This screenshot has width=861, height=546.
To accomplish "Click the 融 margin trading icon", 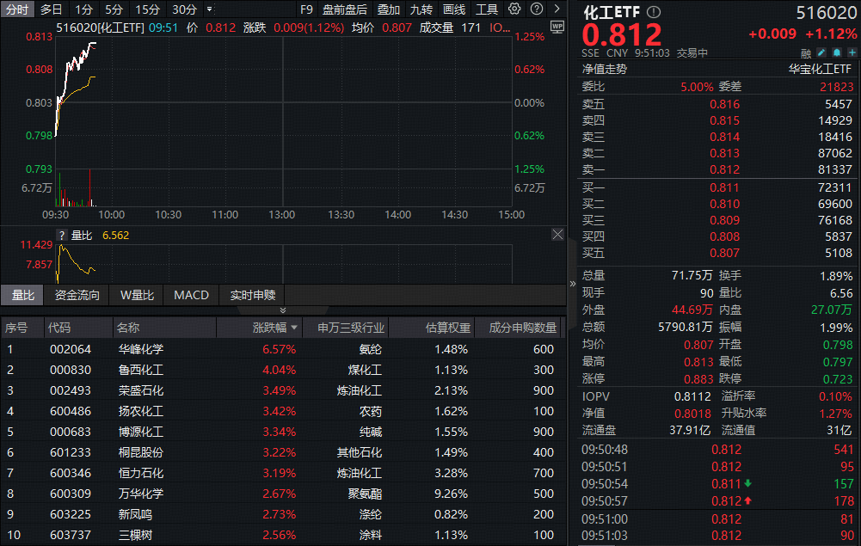I will (x=807, y=52).
